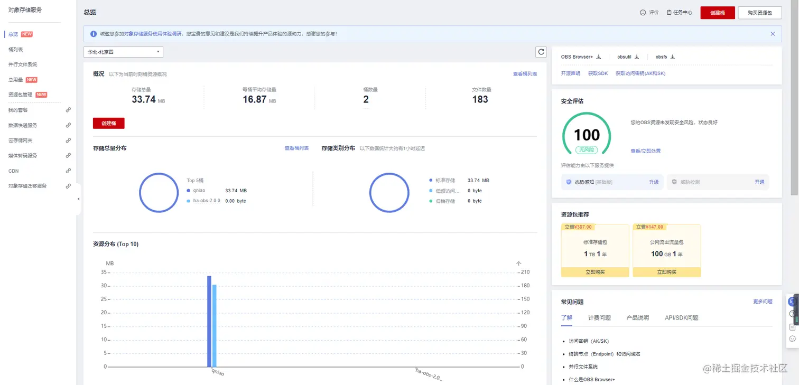
Task: Open the 对象存储服务使用体验调研 survey link
Action: pos(153,34)
